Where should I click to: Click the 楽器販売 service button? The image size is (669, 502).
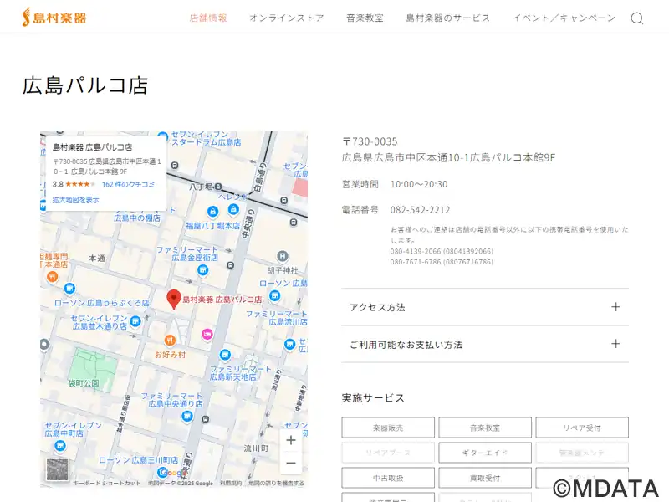(x=388, y=428)
